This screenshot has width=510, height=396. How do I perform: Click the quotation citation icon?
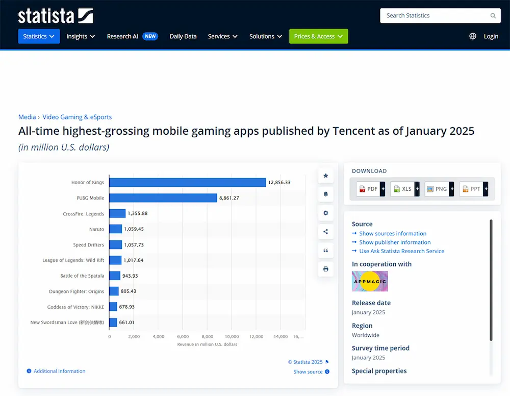(325, 250)
